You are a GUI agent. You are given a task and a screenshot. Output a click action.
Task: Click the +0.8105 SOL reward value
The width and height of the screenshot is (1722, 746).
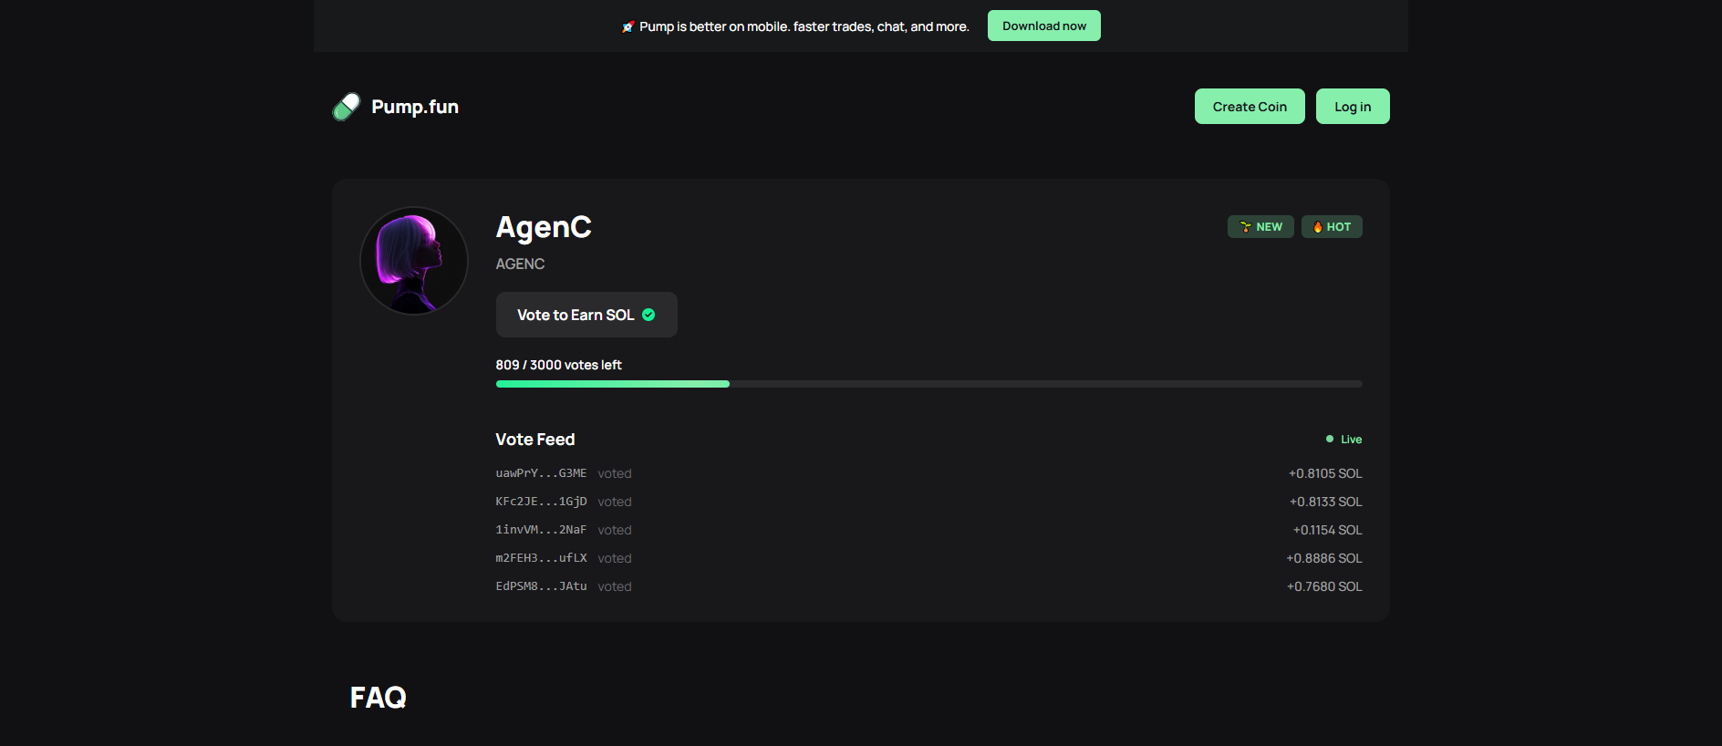pos(1325,473)
